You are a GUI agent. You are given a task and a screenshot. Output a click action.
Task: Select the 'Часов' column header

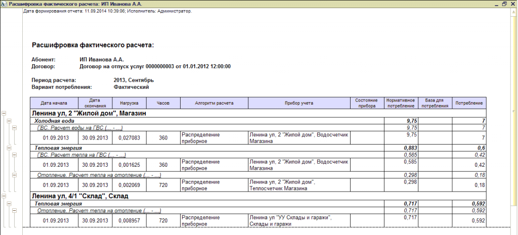pos(163,103)
